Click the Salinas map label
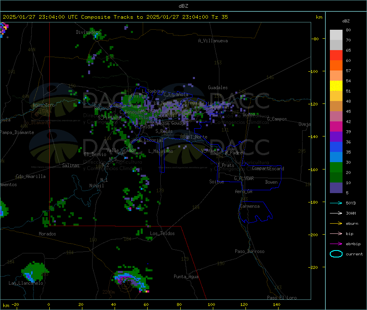Viewport: 367px width, 310px height. point(71,165)
